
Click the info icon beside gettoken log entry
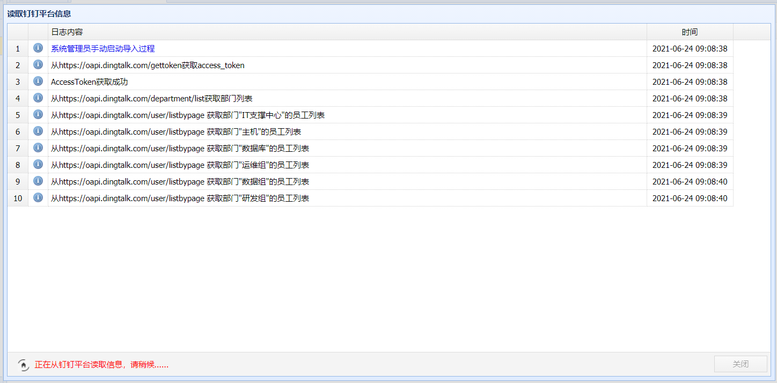tap(38, 64)
